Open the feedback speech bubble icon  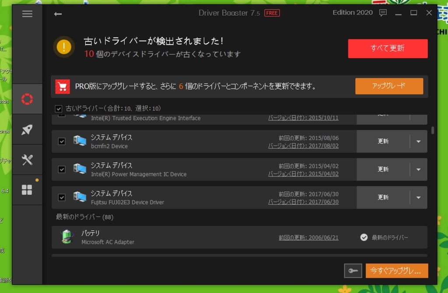tap(383, 13)
